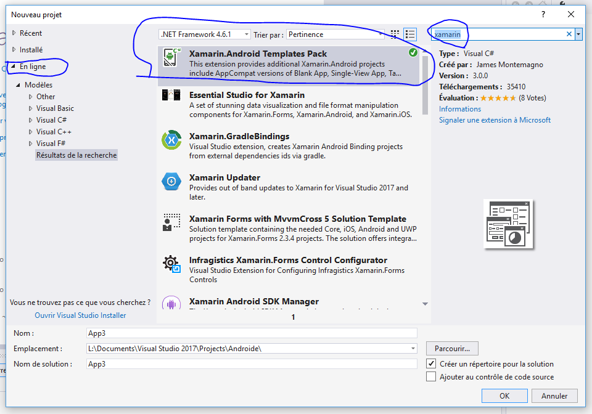Select Xamarin Updater title

[224, 177]
